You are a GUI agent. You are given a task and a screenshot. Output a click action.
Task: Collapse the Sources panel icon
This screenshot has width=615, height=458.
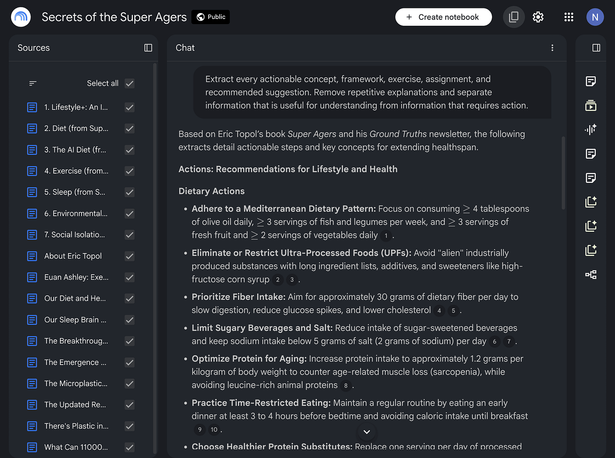(x=148, y=48)
